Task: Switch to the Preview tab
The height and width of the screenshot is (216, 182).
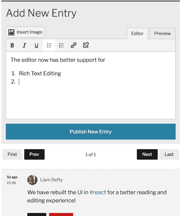Action: coord(163,34)
